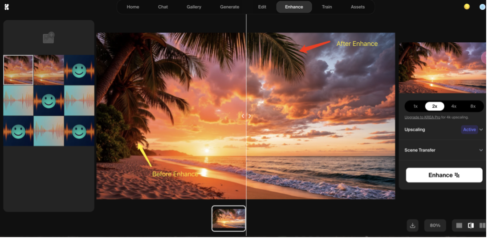The image size is (488, 239).
Task: Click the add image upload icon
Action: click(x=49, y=38)
